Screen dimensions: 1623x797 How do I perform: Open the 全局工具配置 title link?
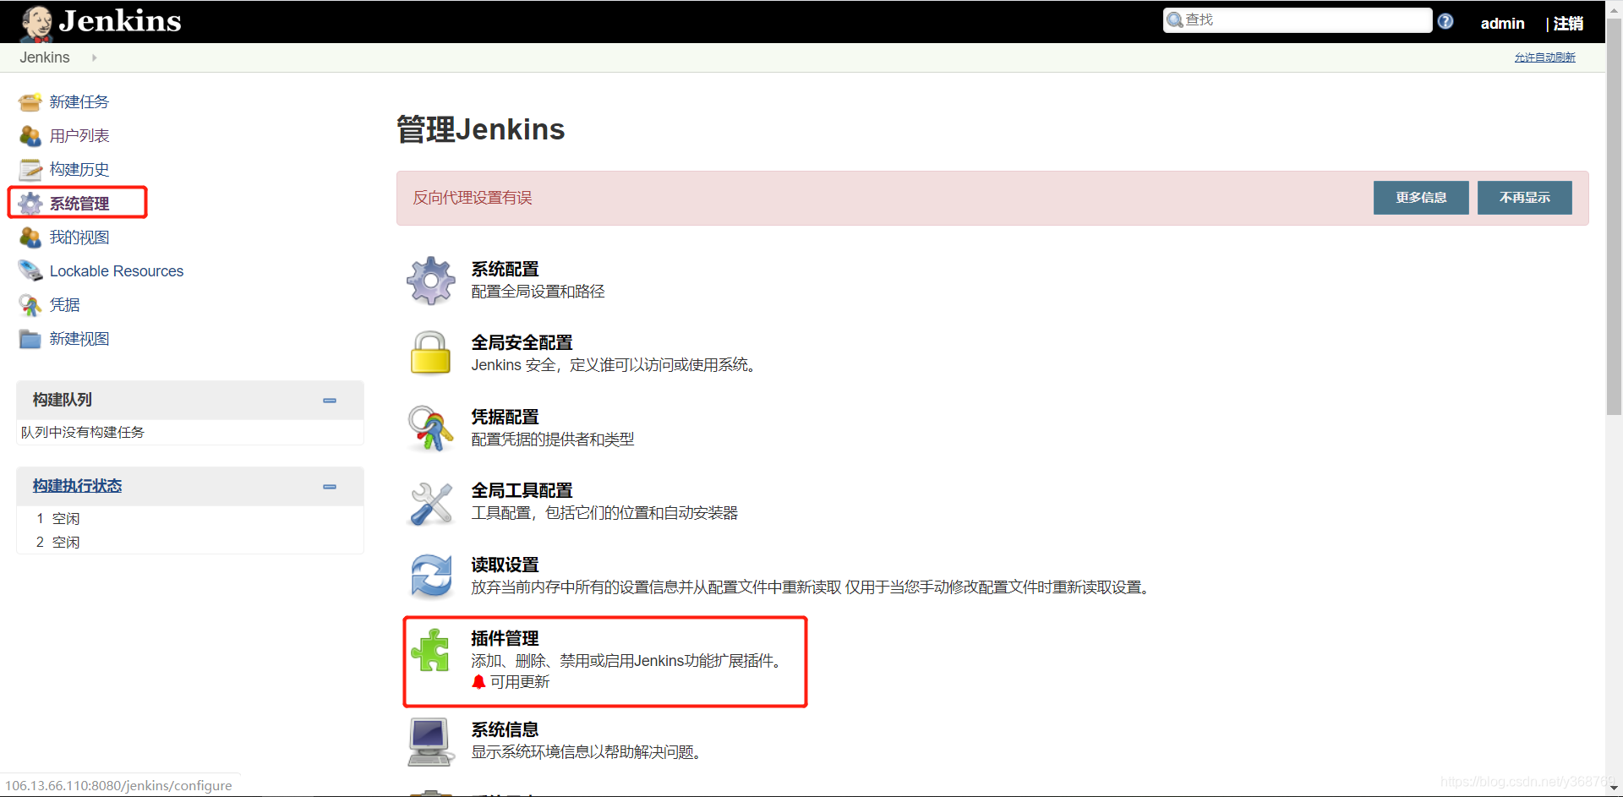(522, 491)
